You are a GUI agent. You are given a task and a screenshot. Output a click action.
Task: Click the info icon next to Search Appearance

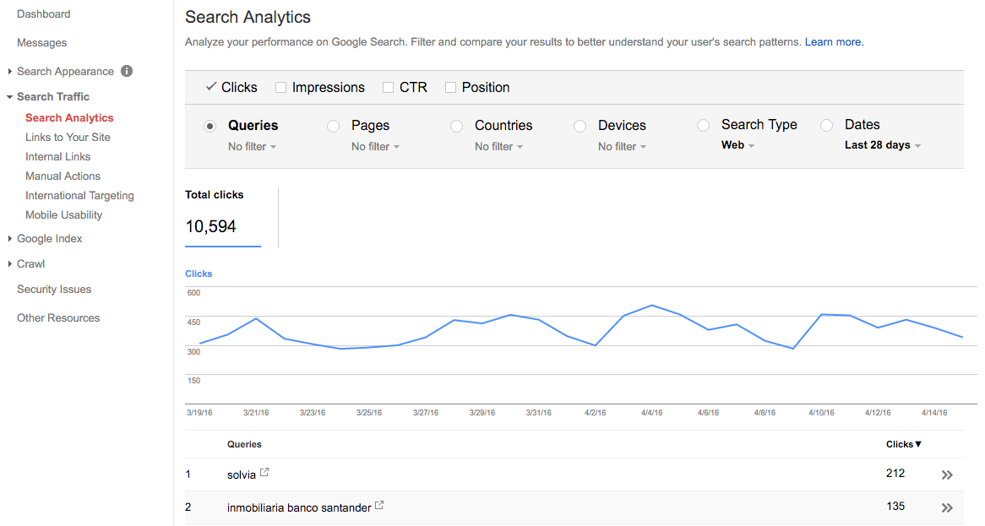(126, 71)
